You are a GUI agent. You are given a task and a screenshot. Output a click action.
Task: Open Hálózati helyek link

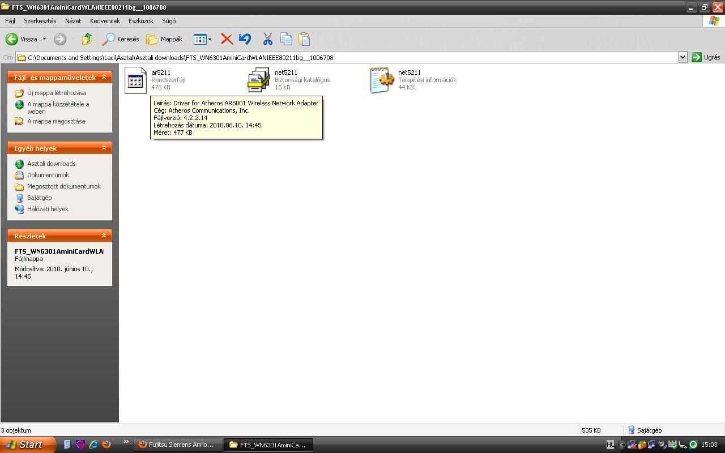click(x=48, y=209)
